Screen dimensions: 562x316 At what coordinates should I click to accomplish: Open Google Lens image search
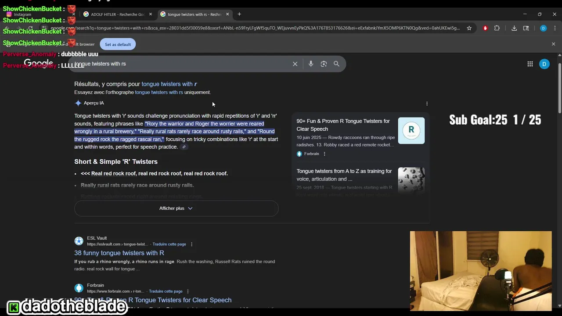[x=324, y=64]
